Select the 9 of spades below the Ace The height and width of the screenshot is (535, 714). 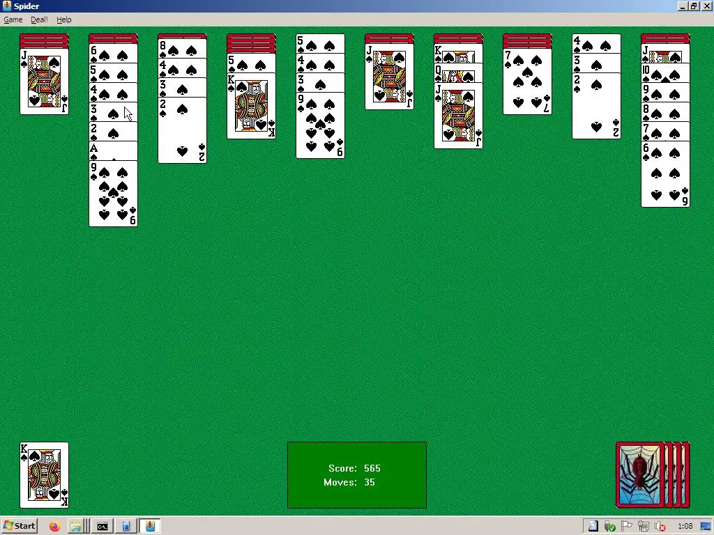coord(113,194)
